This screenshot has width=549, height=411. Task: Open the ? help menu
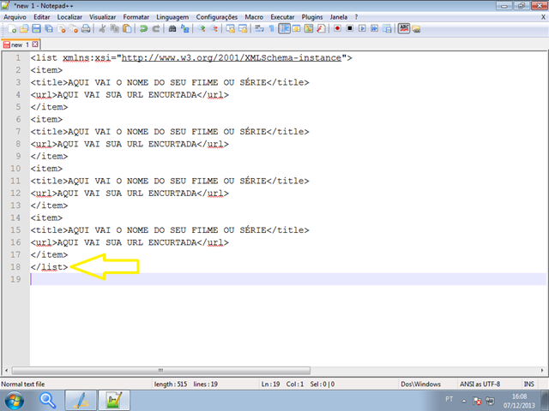click(x=356, y=17)
